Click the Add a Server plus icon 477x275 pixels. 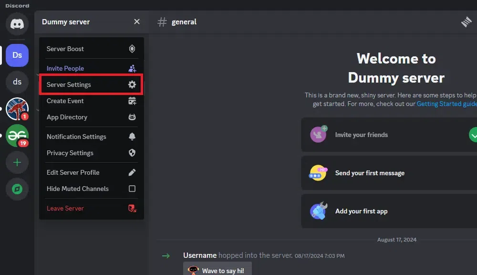click(x=17, y=162)
